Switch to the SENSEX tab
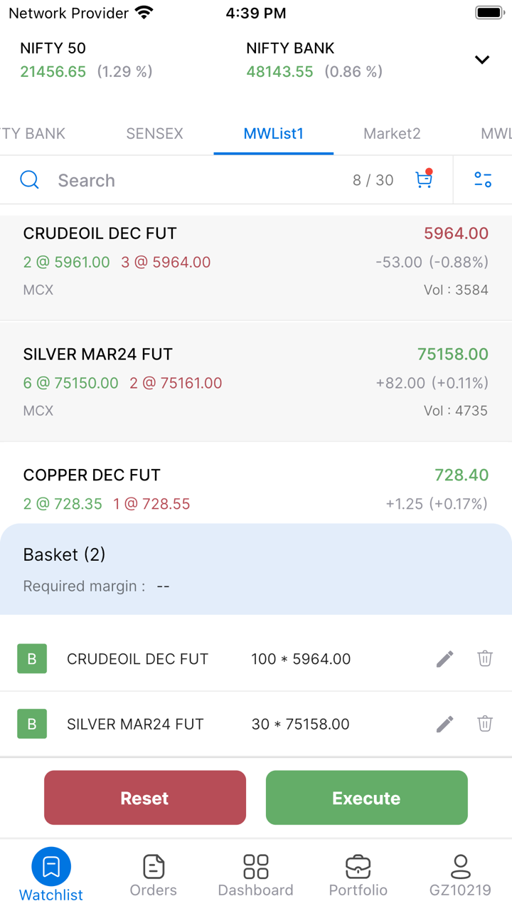The height and width of the screenshot is (911, 512). 154,134
